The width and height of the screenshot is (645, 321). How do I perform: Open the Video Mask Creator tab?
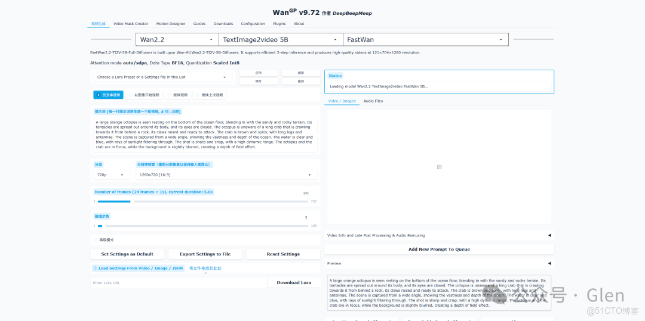tap(131, 24)
